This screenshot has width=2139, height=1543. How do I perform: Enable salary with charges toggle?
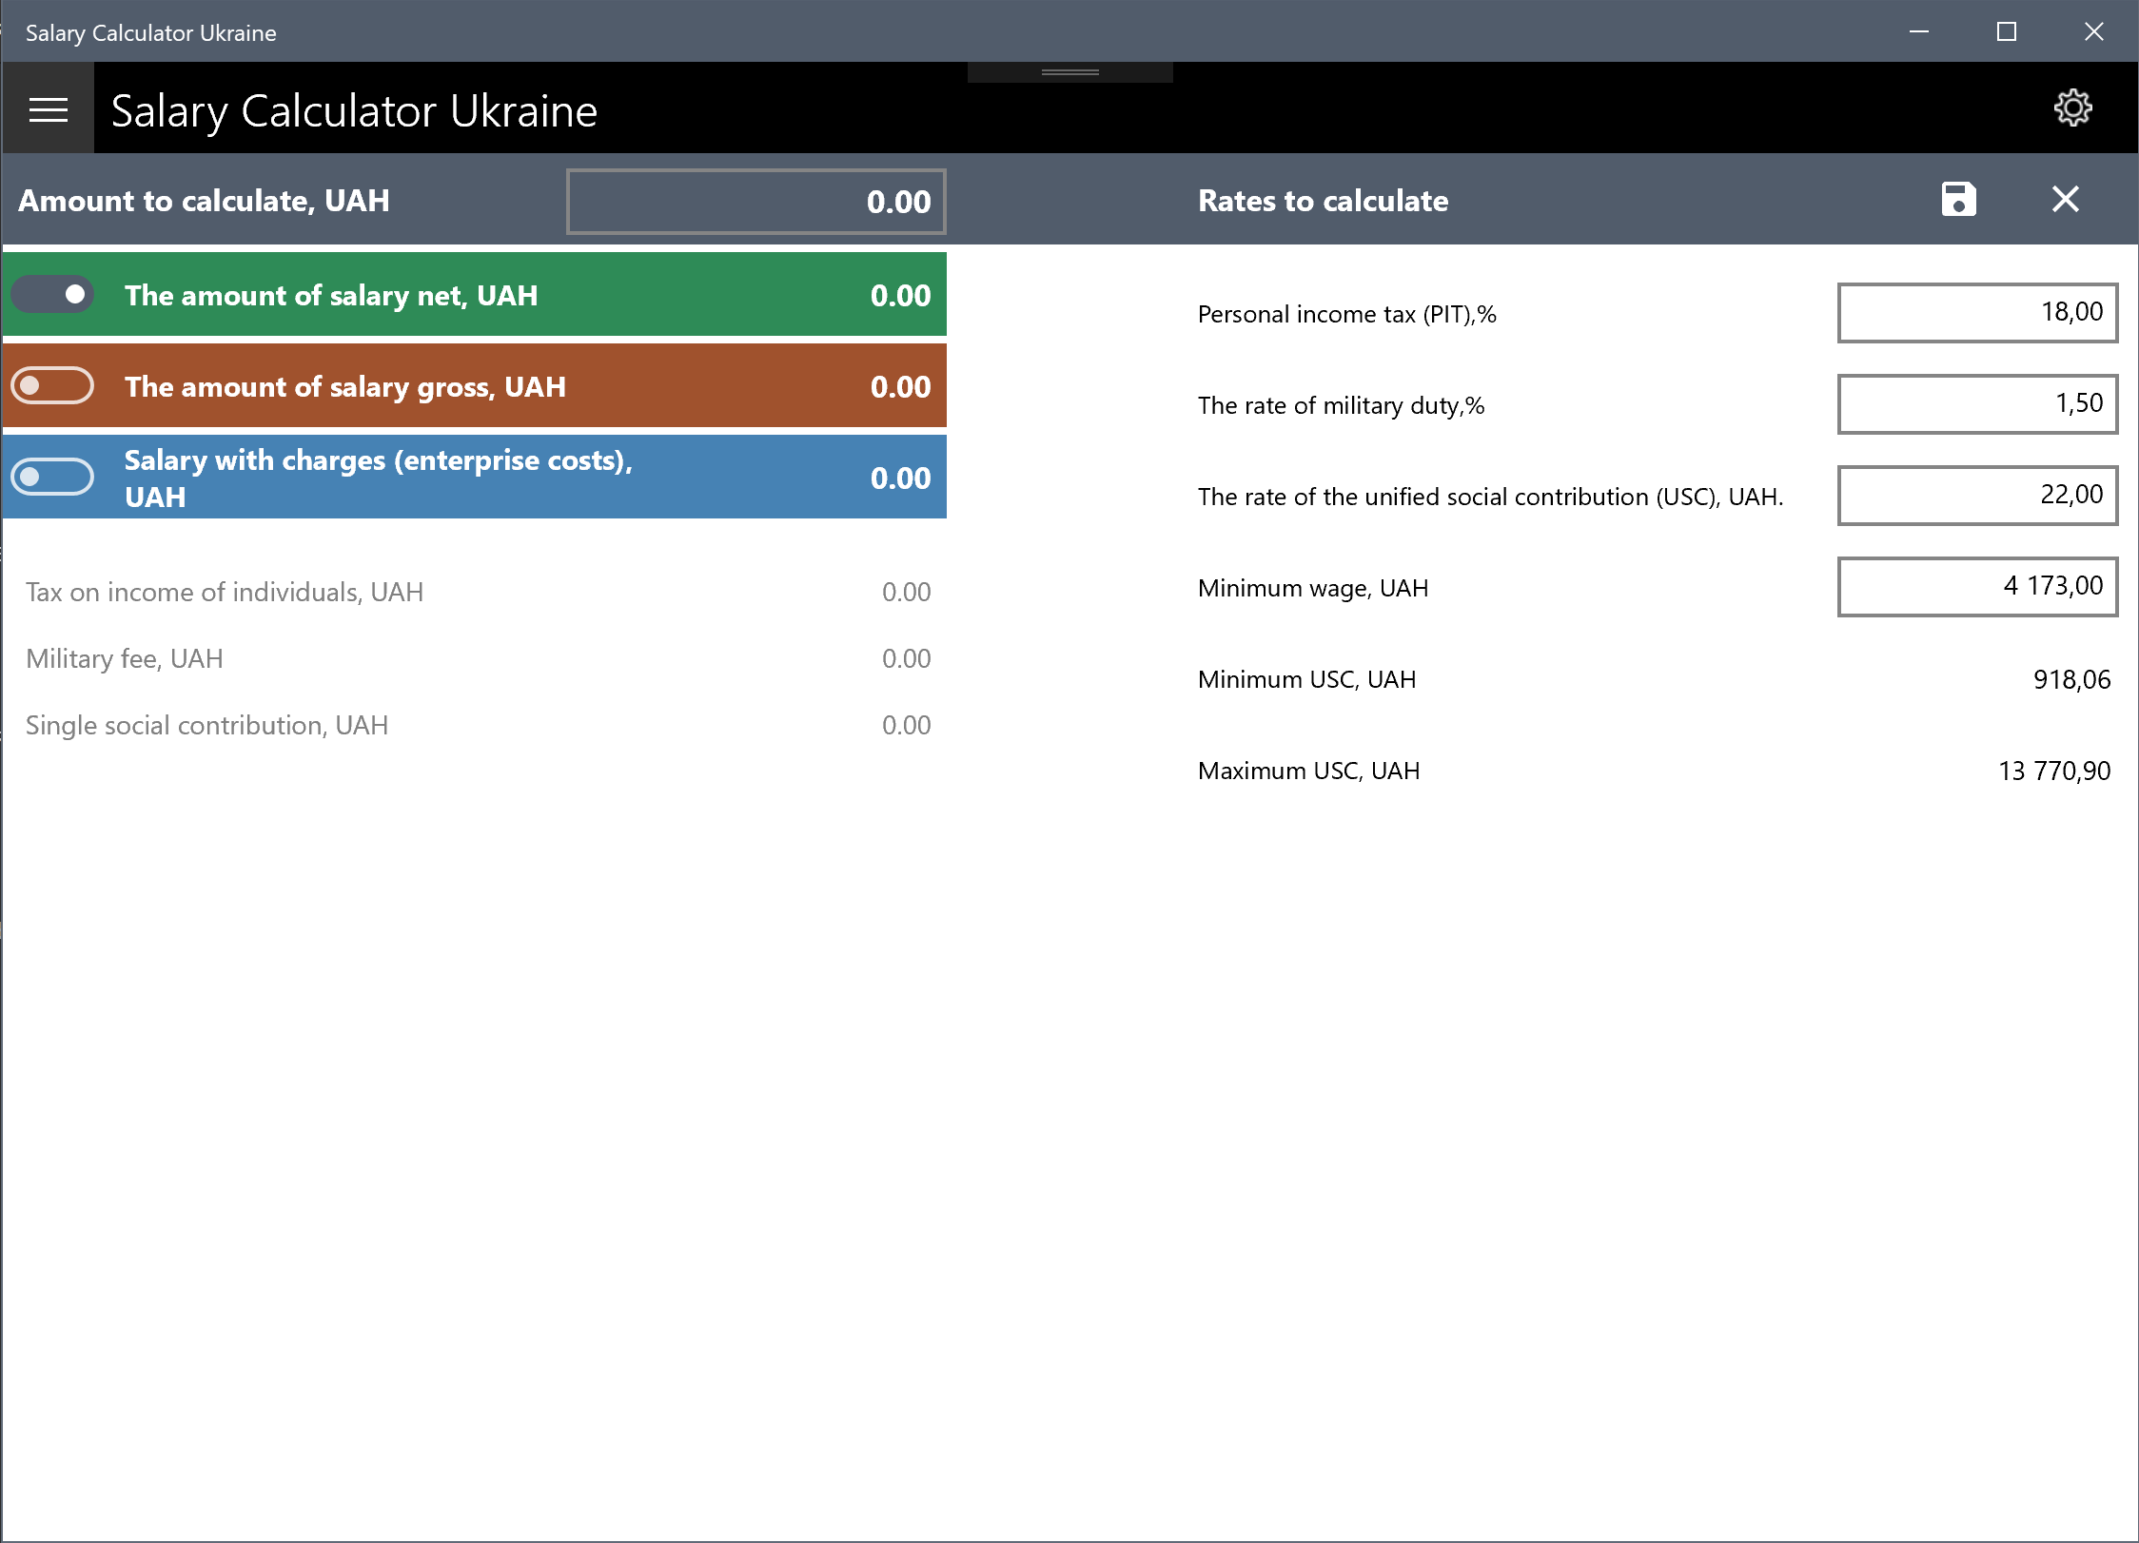[x=53, y=477]
